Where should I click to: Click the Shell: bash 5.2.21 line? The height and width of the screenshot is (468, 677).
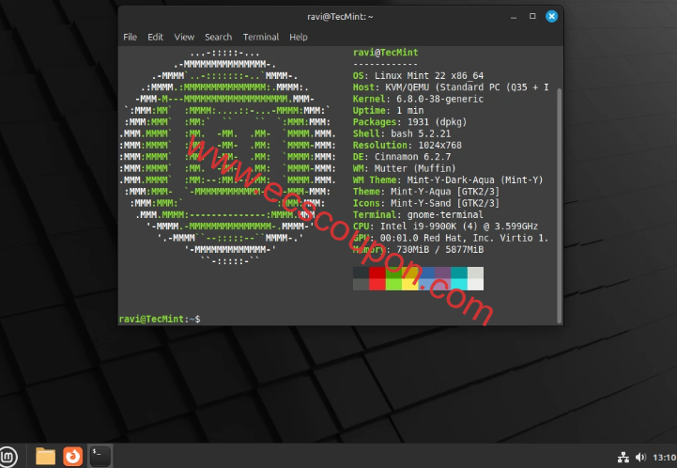pyautogui.click(x=402, y=134)
